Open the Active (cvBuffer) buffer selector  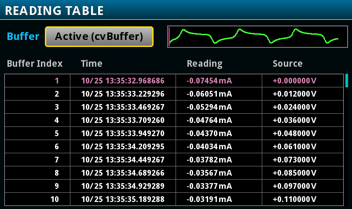[x=99, y=37]
